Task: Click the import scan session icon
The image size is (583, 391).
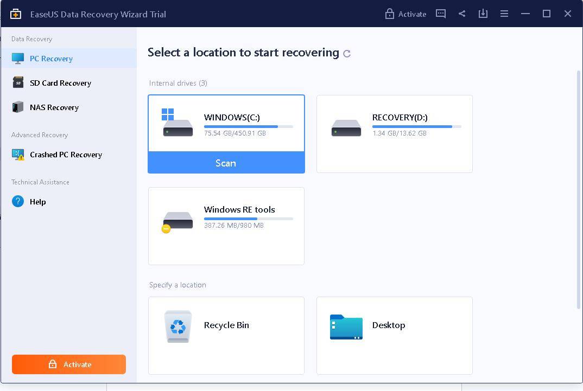Action: point(483,14)
